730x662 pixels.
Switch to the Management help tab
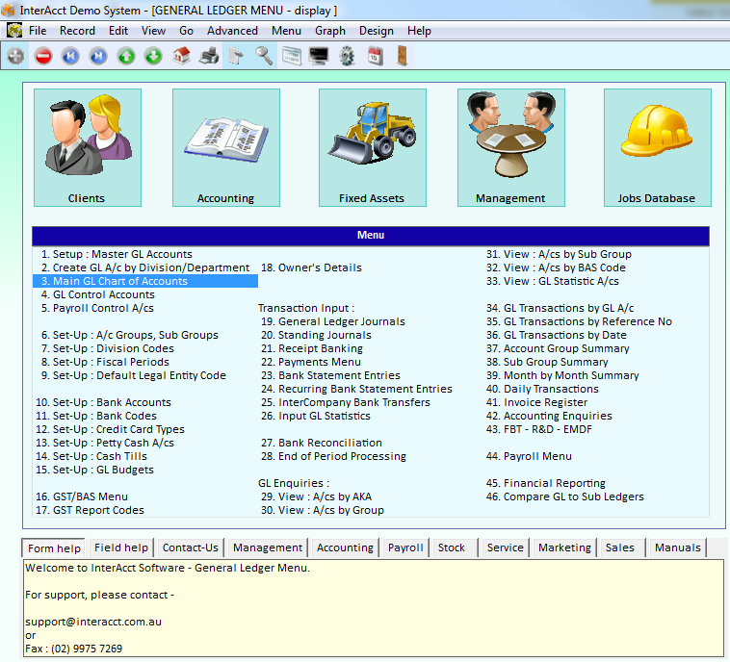pos(268,547)
